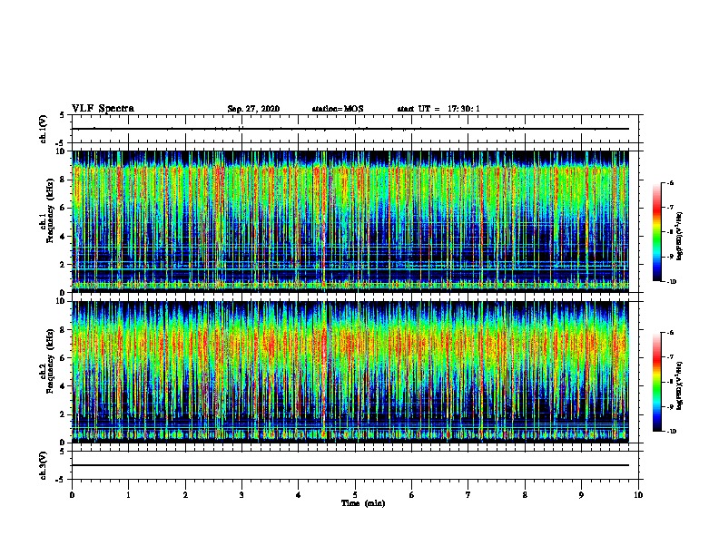Click ch.2 frequency tick label '8'
Image resolution: width=719 pixels, height=555 pixels.
coord(64,330)
